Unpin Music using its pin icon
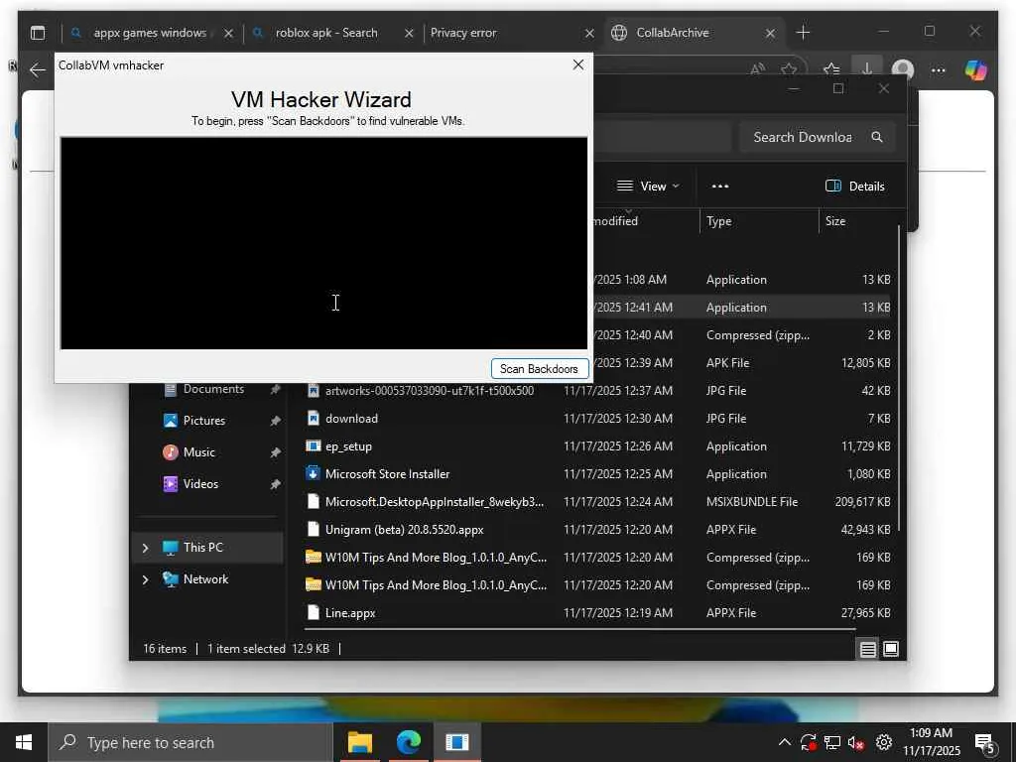The height and width of the screenshot is (762, 1016). 275,452
